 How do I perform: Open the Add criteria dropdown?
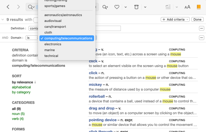174,20
